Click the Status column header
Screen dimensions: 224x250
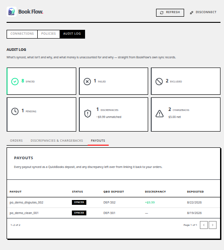coord(78,192)
